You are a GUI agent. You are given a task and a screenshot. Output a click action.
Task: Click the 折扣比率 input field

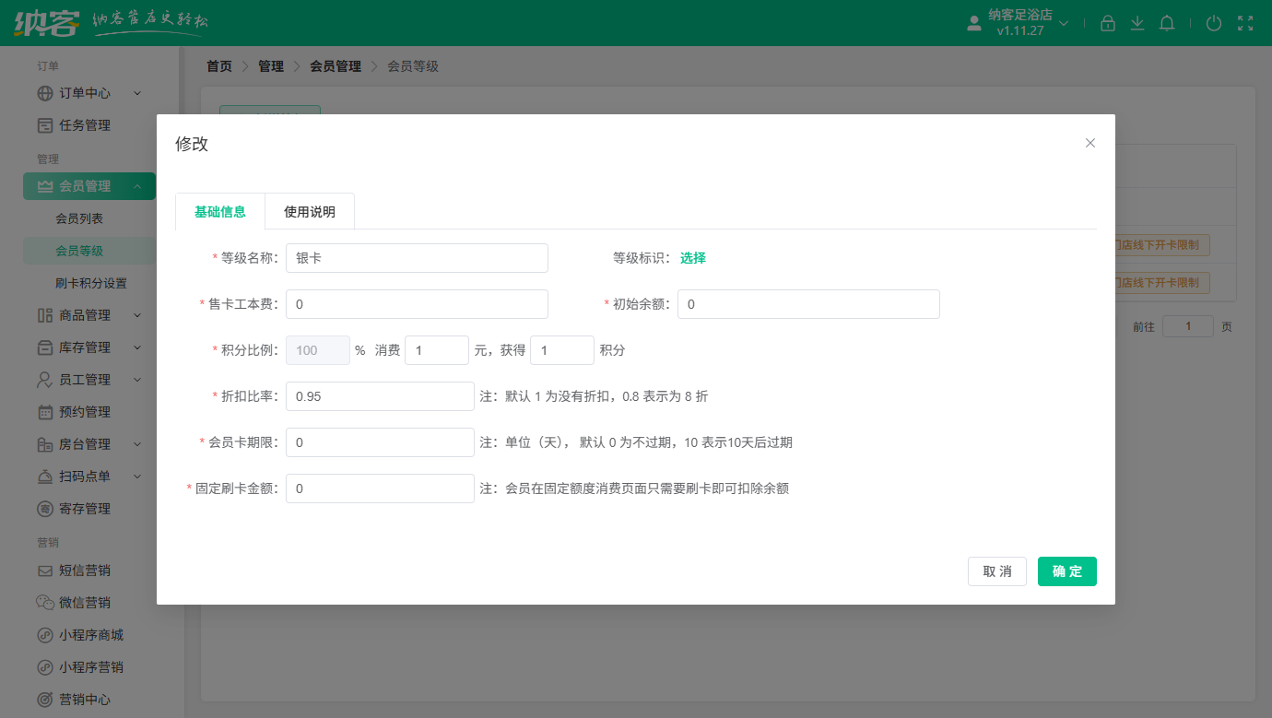point(380,396)
